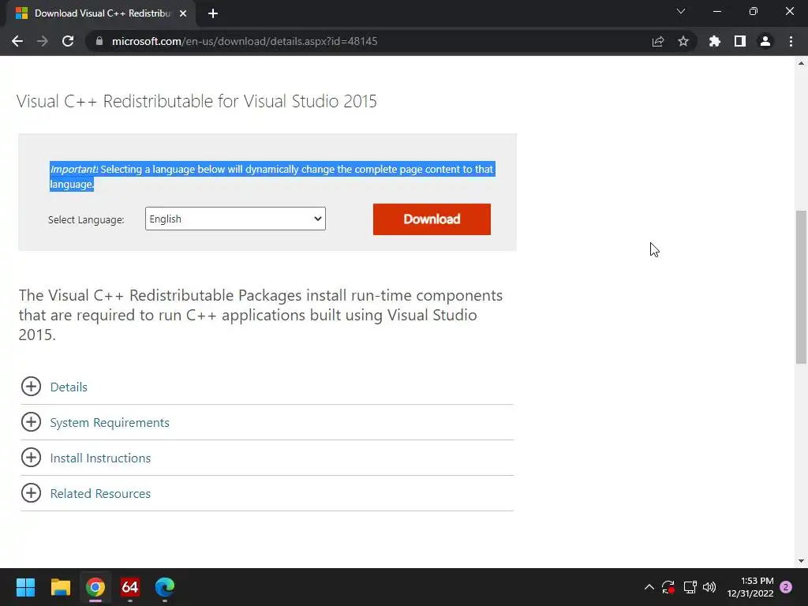Click the page vertical scrollbar thumb
The width and height of the screenshot is (808, 606).
tap(801, 287)
